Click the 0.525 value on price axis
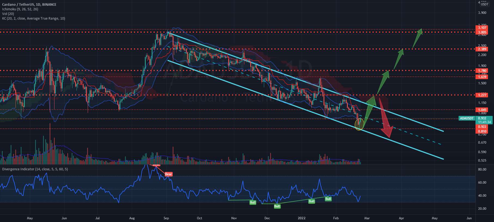Screen dimensions: 494x222 482,161
